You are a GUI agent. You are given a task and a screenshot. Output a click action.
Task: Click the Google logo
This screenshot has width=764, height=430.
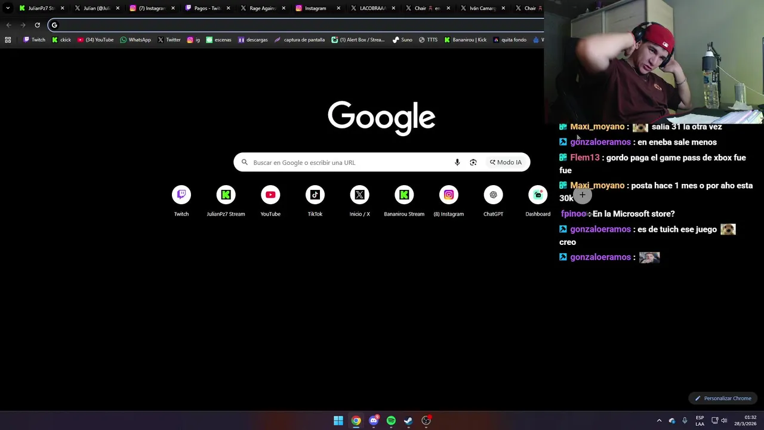click(x=381, y=118)
